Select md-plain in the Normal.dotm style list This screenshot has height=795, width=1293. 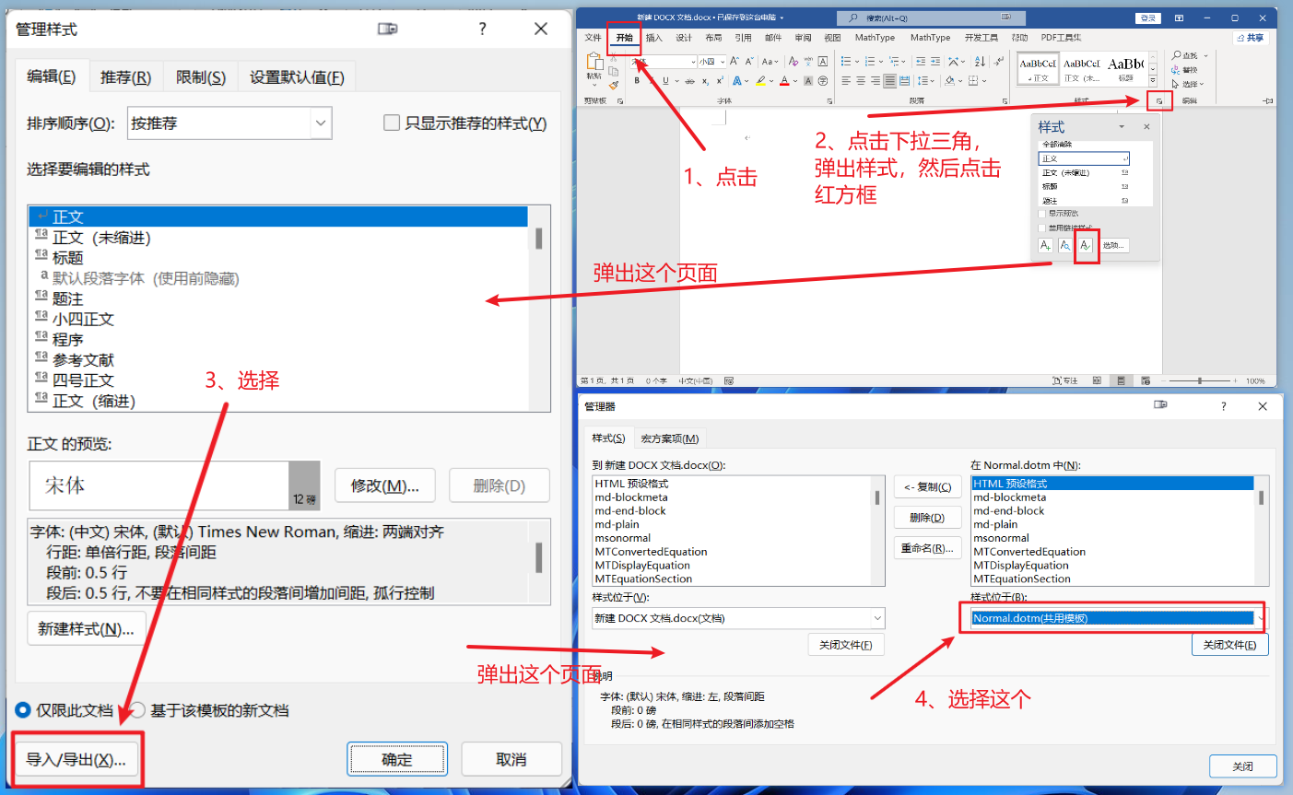995,523
